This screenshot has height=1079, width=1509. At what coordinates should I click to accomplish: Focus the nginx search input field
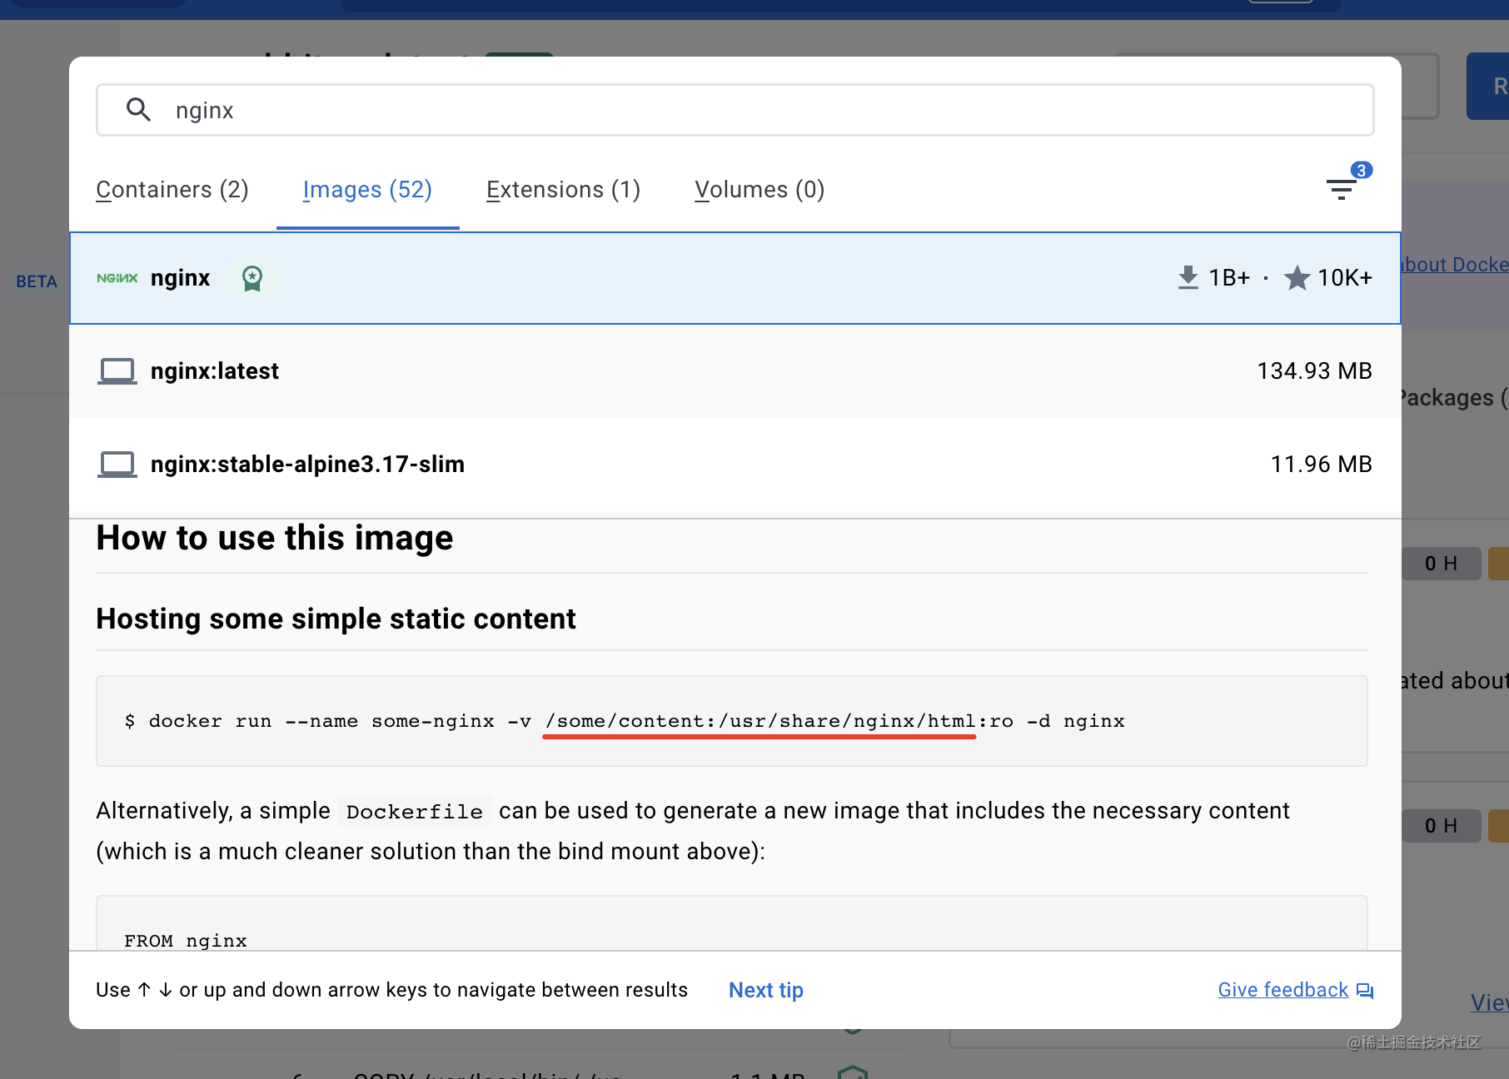pos(750,110)
